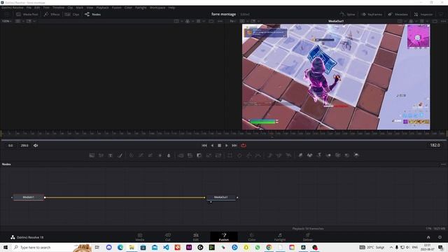Screen dimensions: 448x252
Task: Add a Text 3D node
Action: coord(319,155)
